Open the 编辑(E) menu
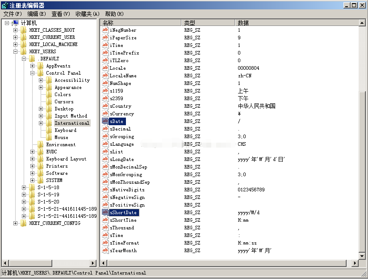Screen dimensions: 368x279 37,14
